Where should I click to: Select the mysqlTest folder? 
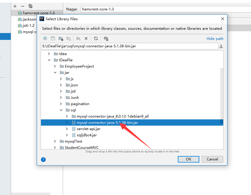74,141
